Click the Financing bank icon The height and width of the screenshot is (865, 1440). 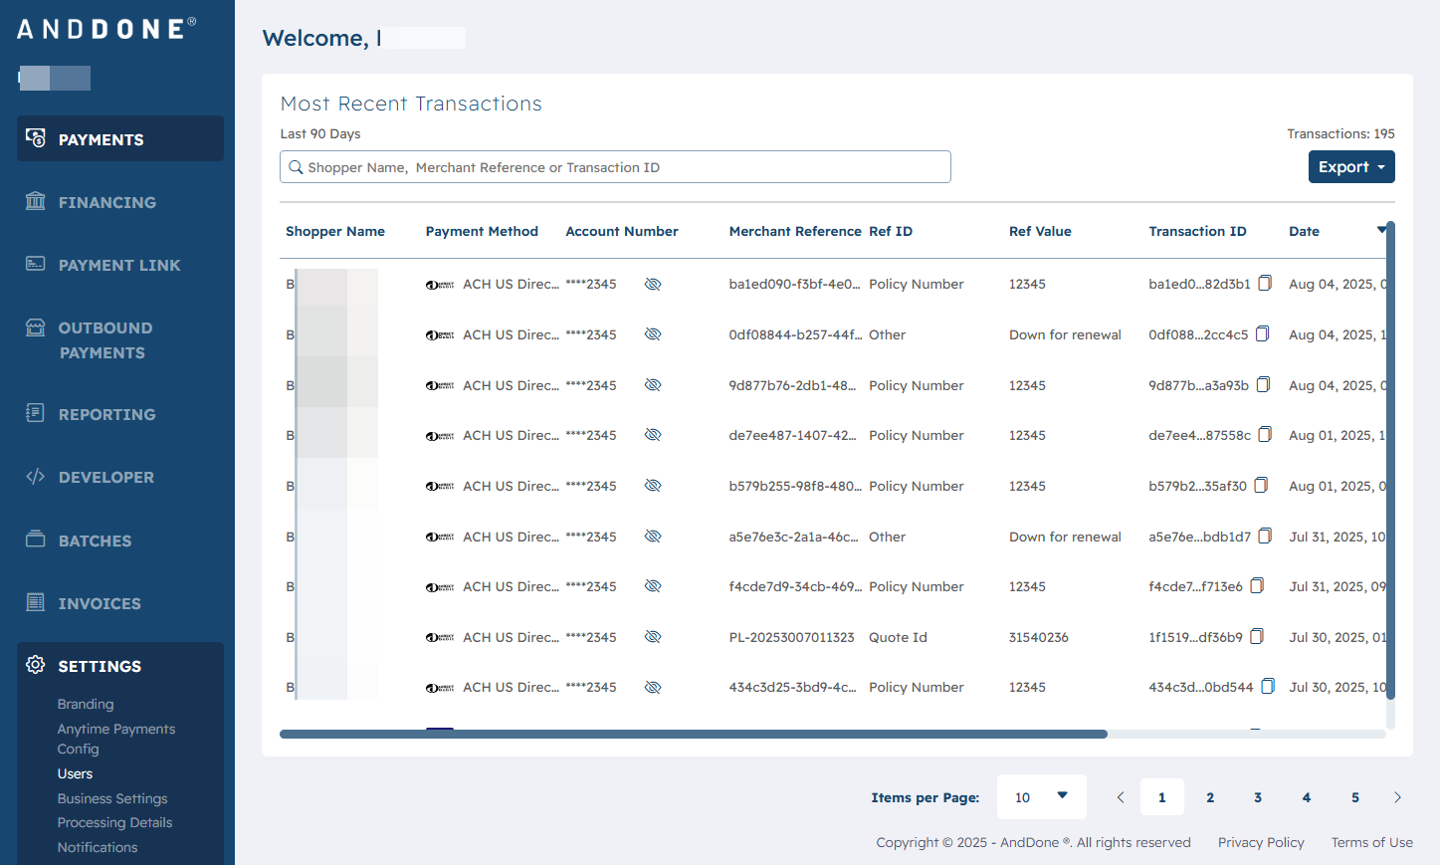coord(36,201)
